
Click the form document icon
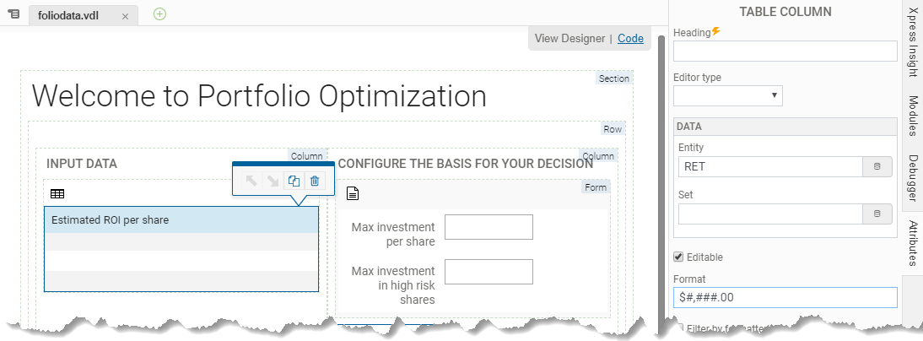[352, 193]
